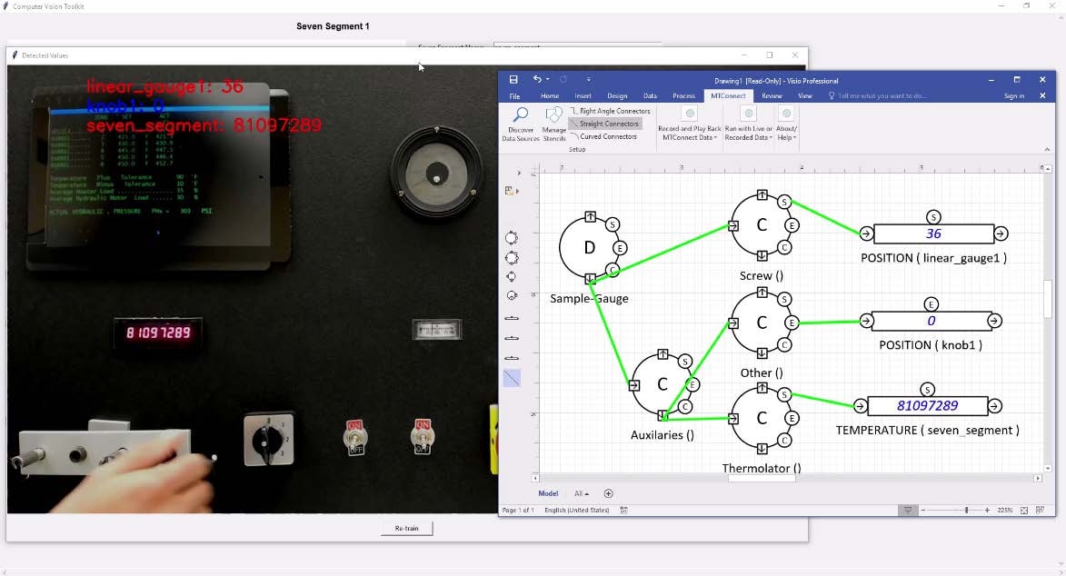This screenshot has width=1066, height=576.
Task: Select the fourth circular stencil shape
Action: (x=512, y=296)
